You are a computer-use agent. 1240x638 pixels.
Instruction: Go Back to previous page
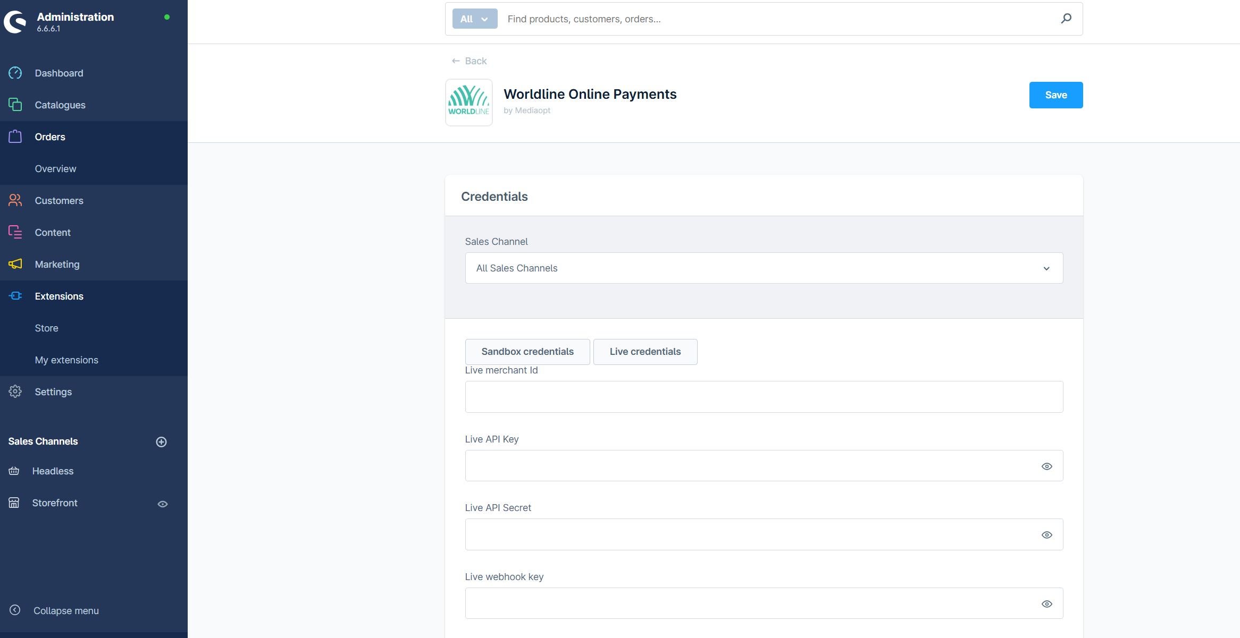tap(469, 61)
